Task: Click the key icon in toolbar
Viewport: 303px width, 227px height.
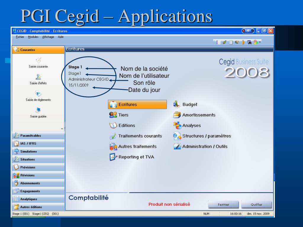Action: [225, 43]
